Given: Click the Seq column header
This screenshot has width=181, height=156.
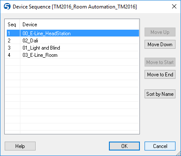Looking at the screenshot, I should pyautogui.click(x=12, y=25).
